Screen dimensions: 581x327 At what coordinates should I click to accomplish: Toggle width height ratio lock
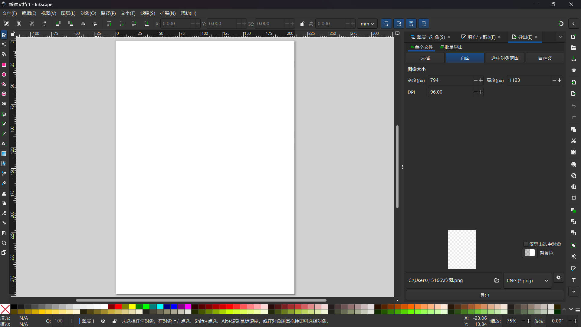click(302, 24)
